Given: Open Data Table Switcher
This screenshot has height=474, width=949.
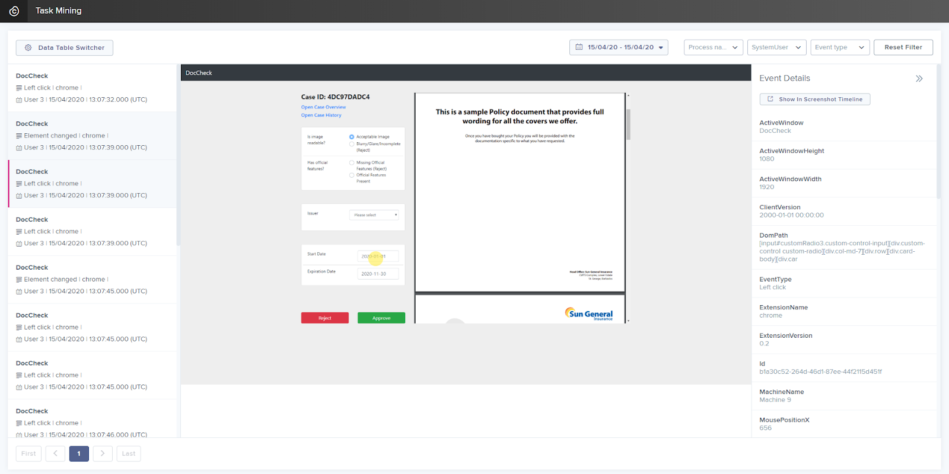Looking at the screenshot, I should pos(64,48).
